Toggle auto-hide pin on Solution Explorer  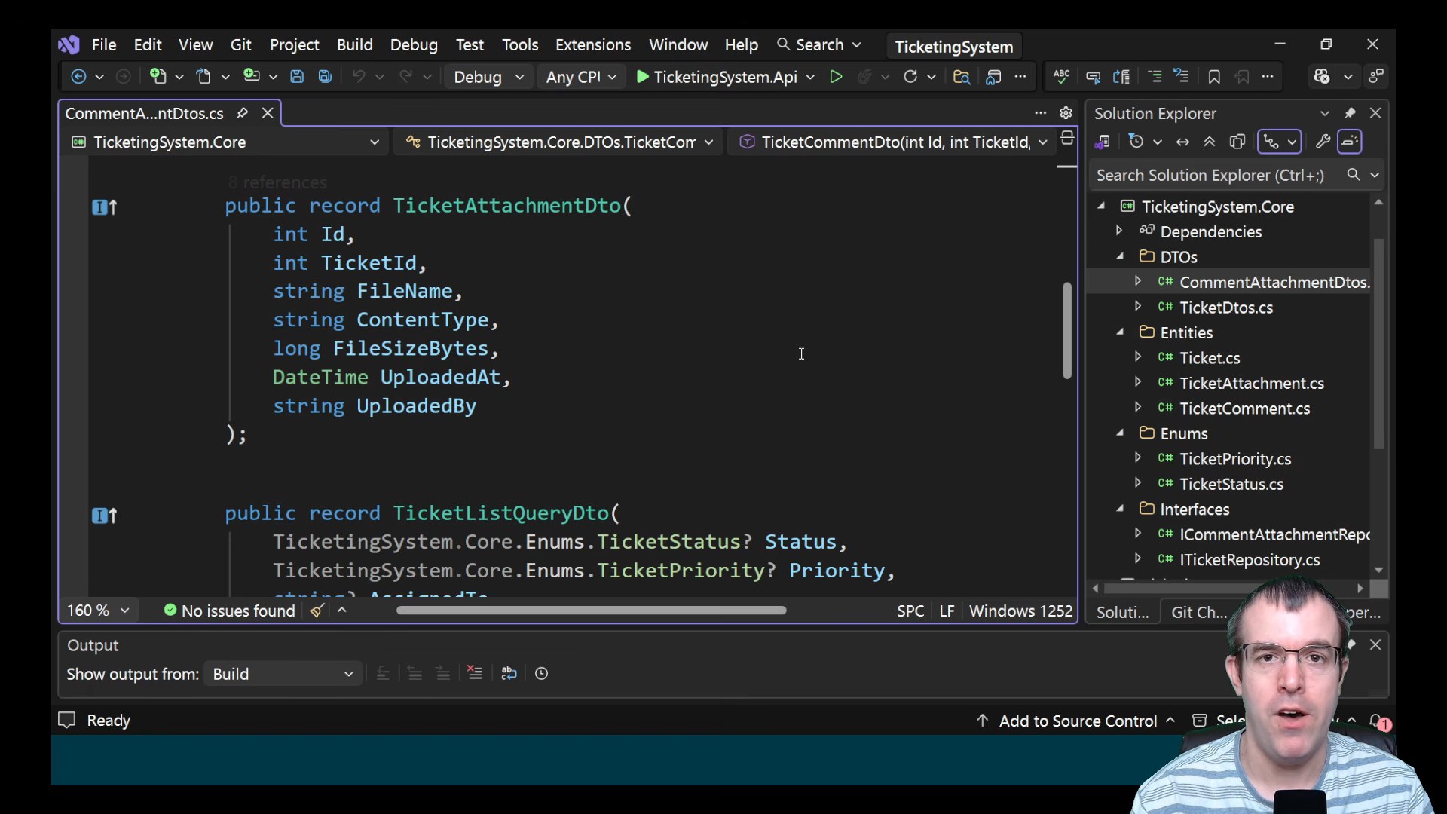(x=1350, y=113)
